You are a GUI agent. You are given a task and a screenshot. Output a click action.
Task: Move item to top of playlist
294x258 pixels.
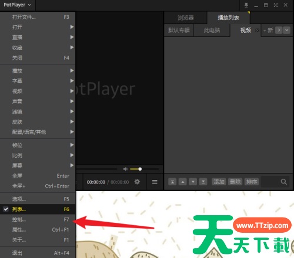point(172,182)
